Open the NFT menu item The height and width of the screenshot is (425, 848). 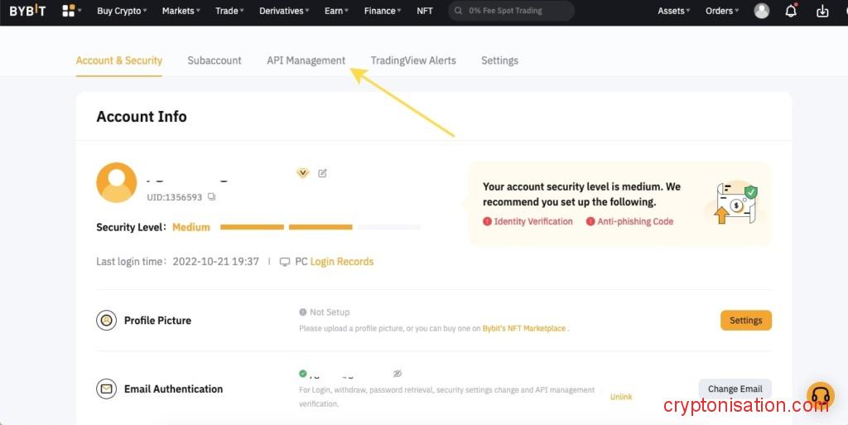(425, 11)
